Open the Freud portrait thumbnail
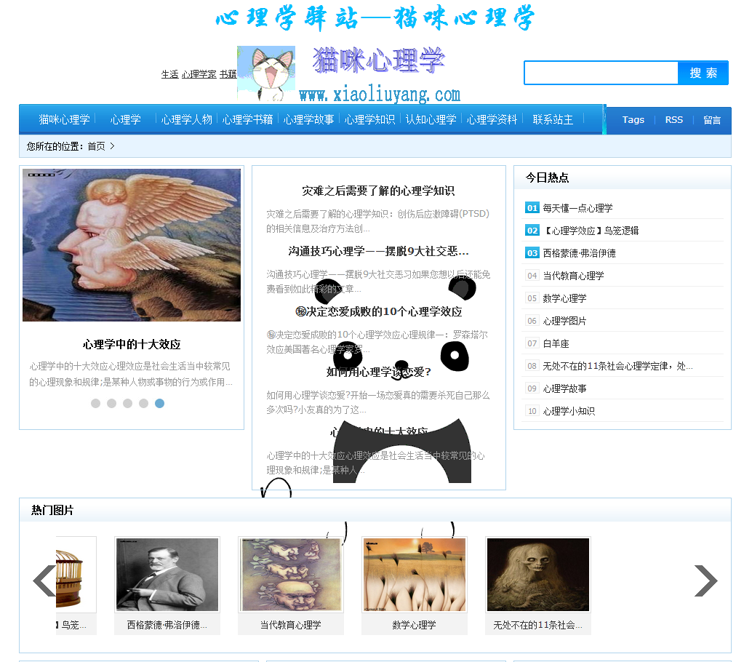 click(167, 575)
